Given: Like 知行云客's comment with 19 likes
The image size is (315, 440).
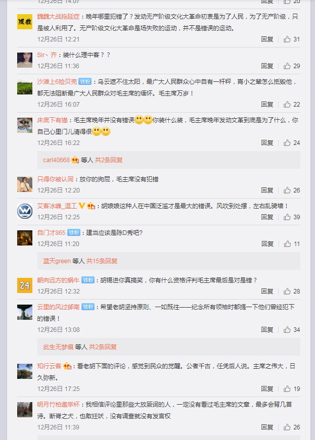Looking at the screenshot, I should coord(287,388).
